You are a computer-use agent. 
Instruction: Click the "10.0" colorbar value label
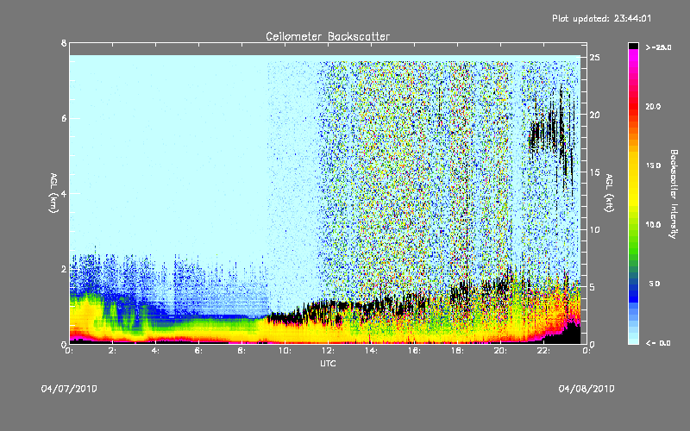pyautogui.click(x=653, y=225)
